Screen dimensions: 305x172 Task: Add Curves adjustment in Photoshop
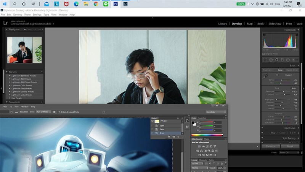(207, 146)
